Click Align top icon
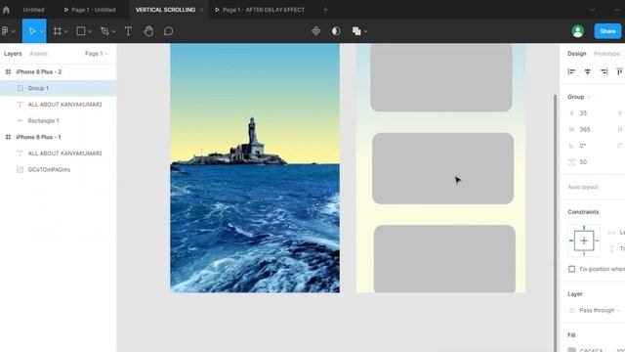This screenshot has width=625, height=352. pyautogui.click(x=619, y=71)
